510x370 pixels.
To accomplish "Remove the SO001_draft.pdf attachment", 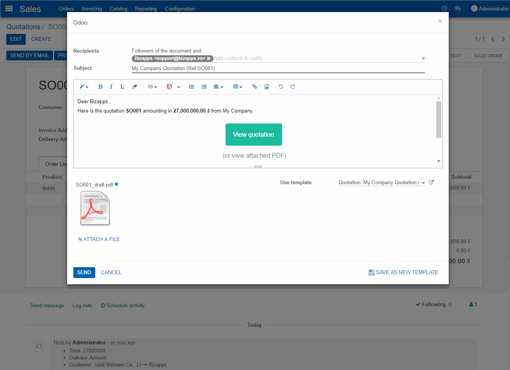I will [x=117, y=184].
